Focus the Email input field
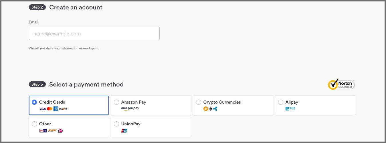Viewport: 386px width, 143px height. click(94, 33)
